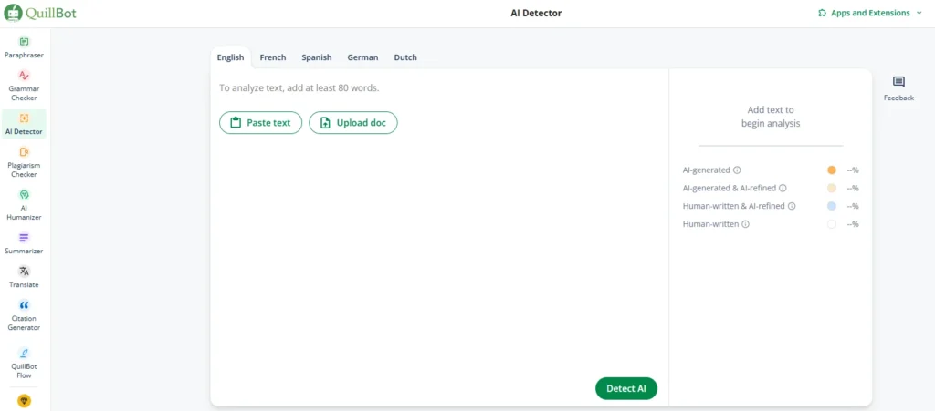Show info icon next to AI-generated
This screenshot has width=935, height=411.
(x=737, y=170)
